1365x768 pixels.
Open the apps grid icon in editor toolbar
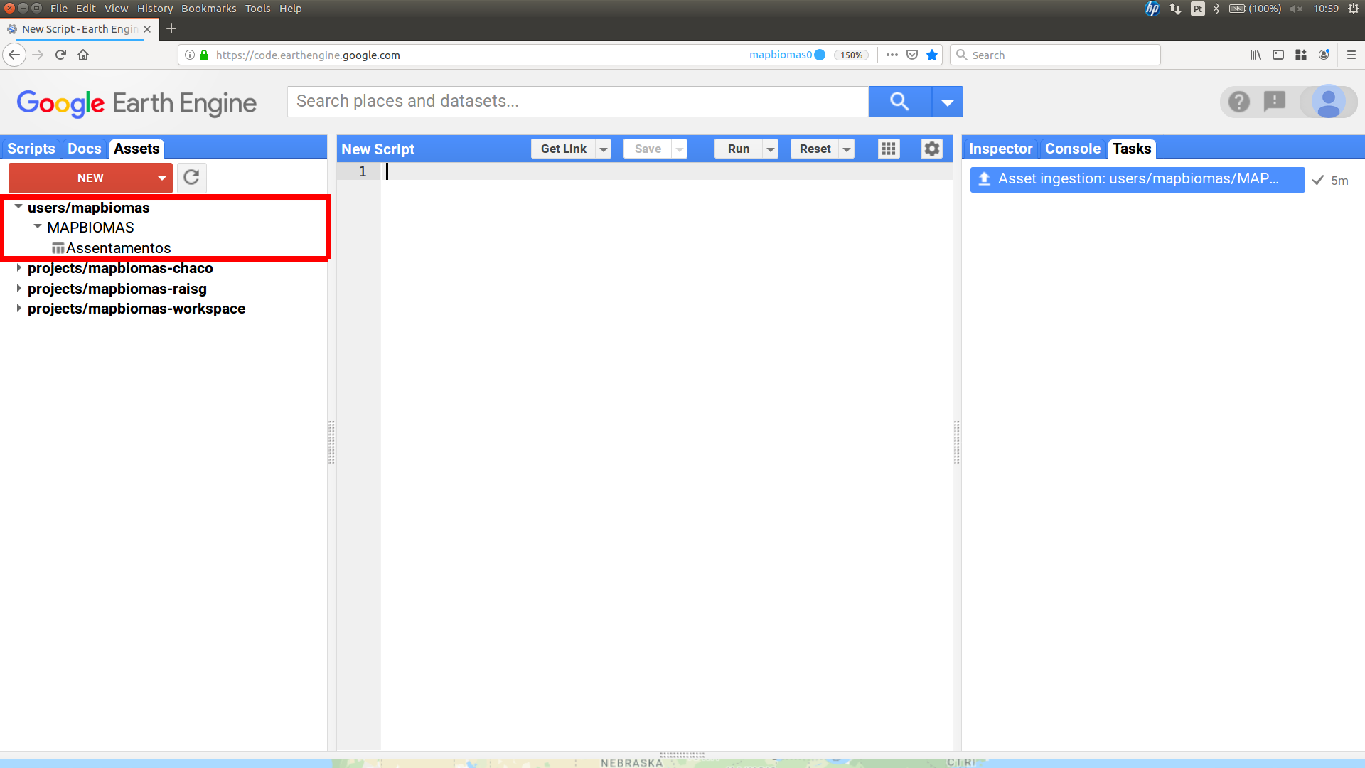coord(889,149)
